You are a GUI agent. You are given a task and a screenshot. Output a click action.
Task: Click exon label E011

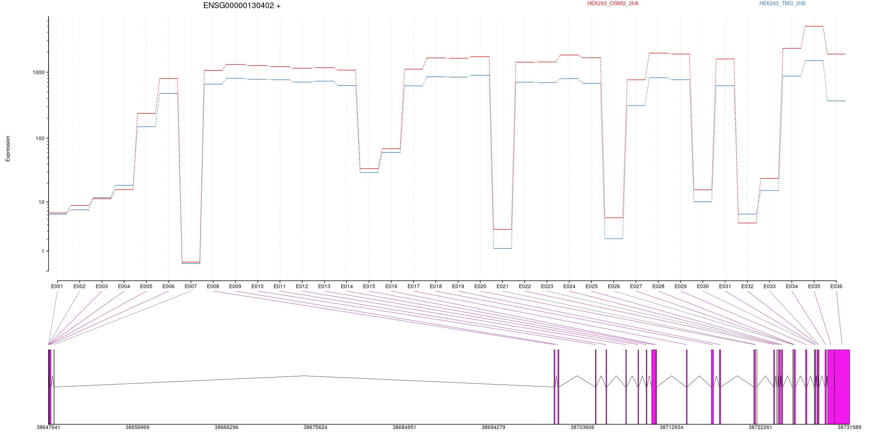(x=280, y=286)
